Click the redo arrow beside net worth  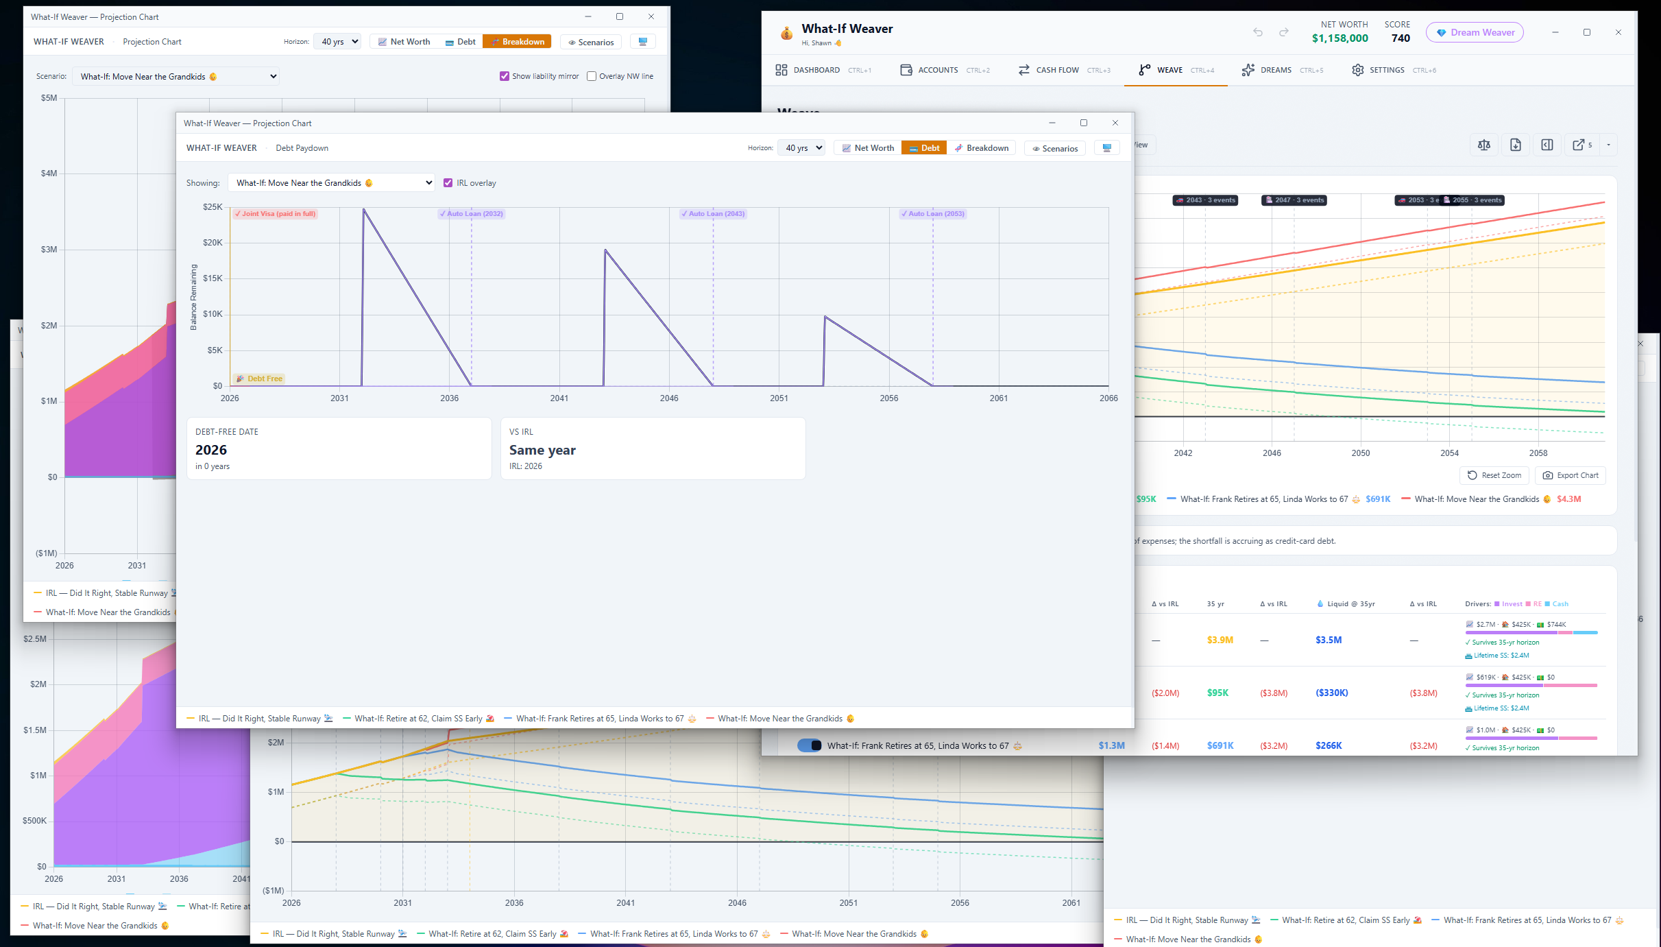click(1284, 32)
